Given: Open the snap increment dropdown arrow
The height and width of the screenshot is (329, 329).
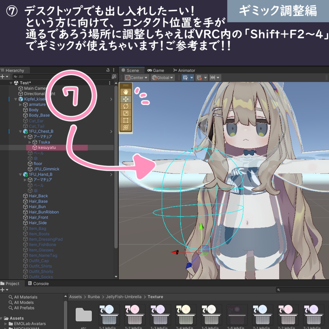Looking at the screenshot, I should [218, 78].
